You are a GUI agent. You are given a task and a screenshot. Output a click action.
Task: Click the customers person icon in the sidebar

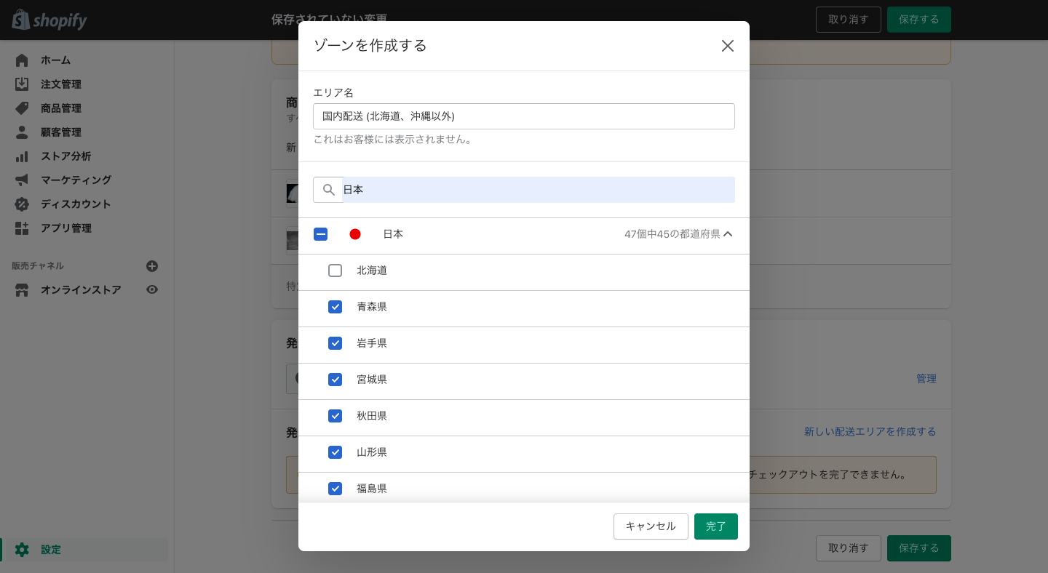pos(22,132)
